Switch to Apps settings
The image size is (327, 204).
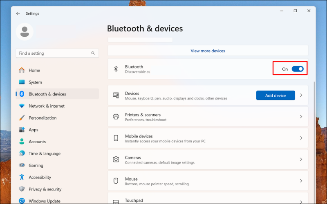click(57, 129)
